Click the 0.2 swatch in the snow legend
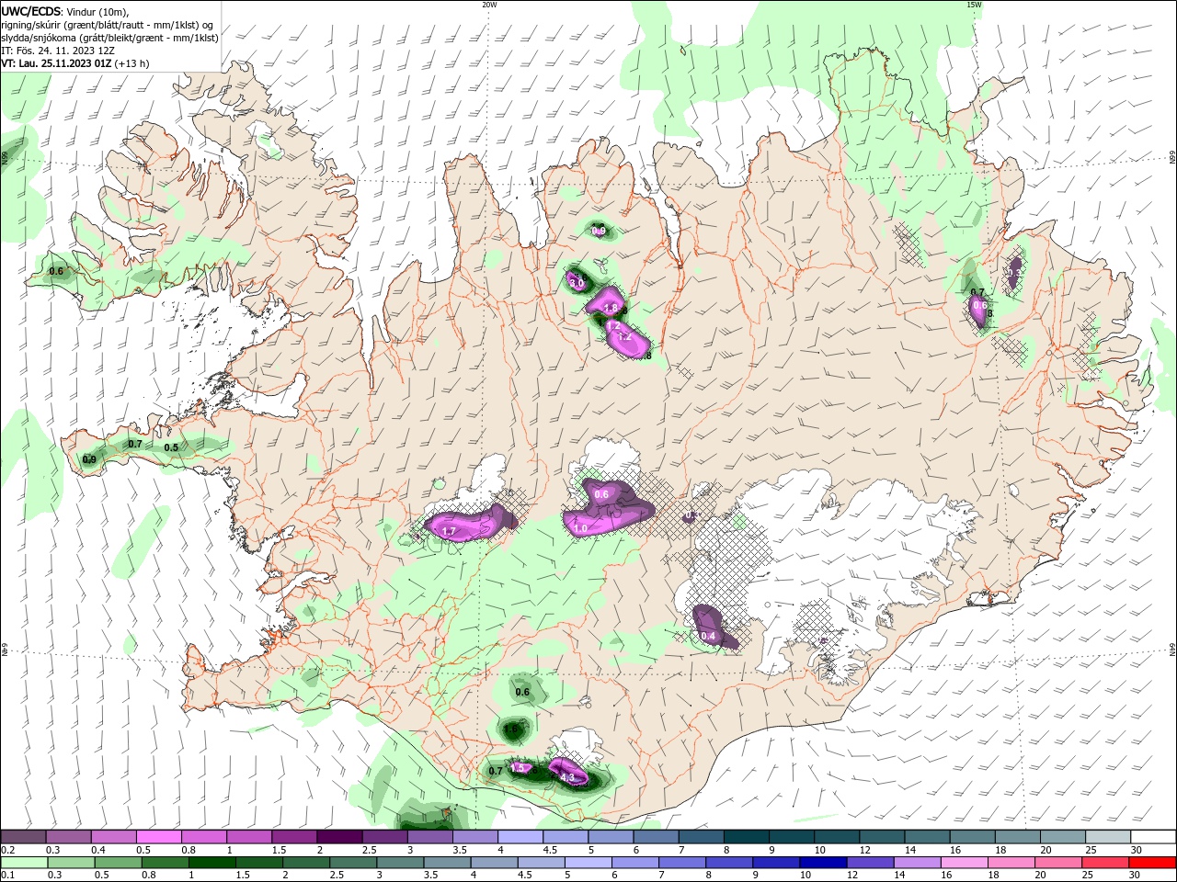 [x=23, y=837]
